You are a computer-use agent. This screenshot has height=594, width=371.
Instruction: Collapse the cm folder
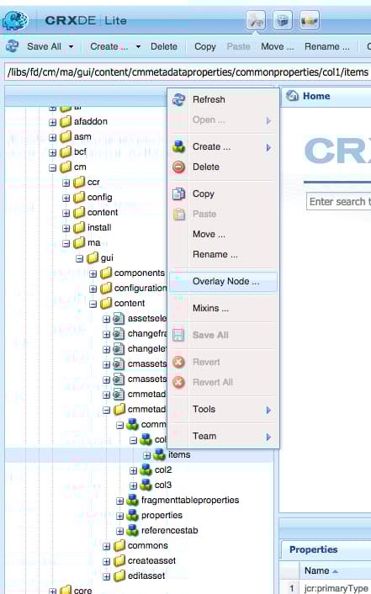point(53,167)
